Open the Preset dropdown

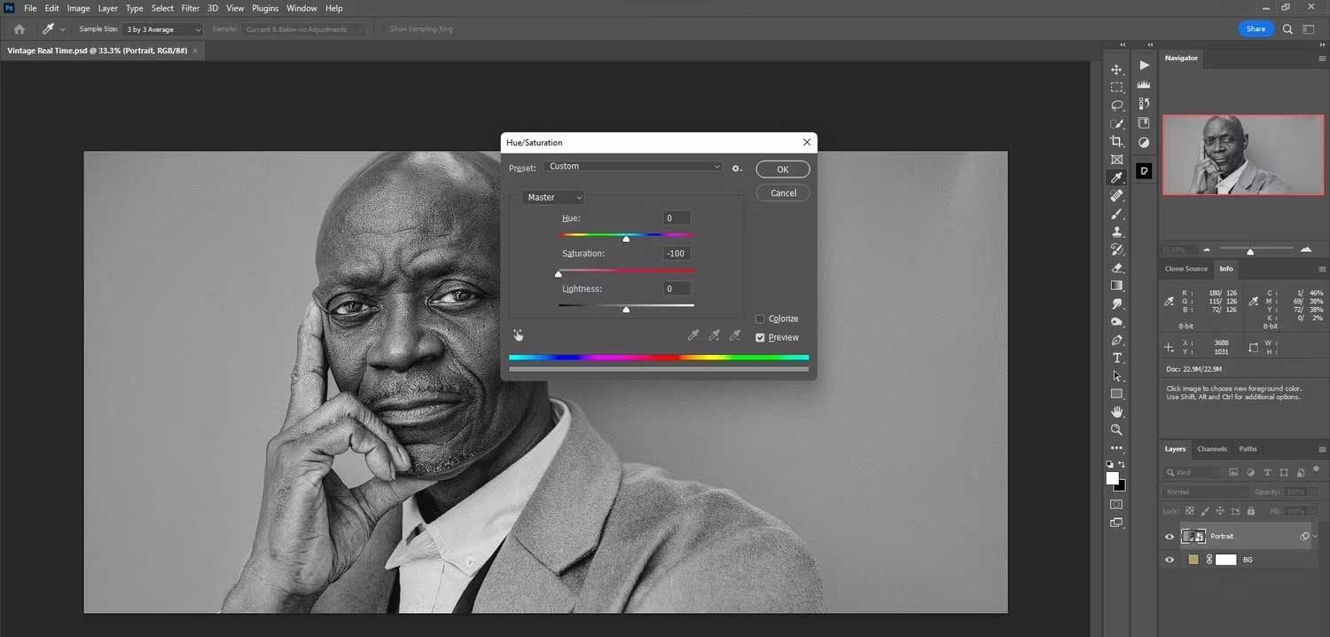(633, 167)
